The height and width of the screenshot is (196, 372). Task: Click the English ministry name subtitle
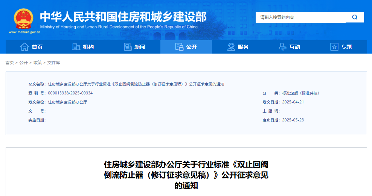pyautogui.click(x=119, y=27)
